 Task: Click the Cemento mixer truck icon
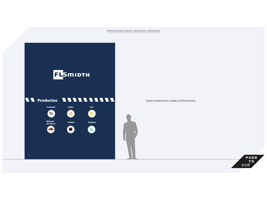click(51, 114)
